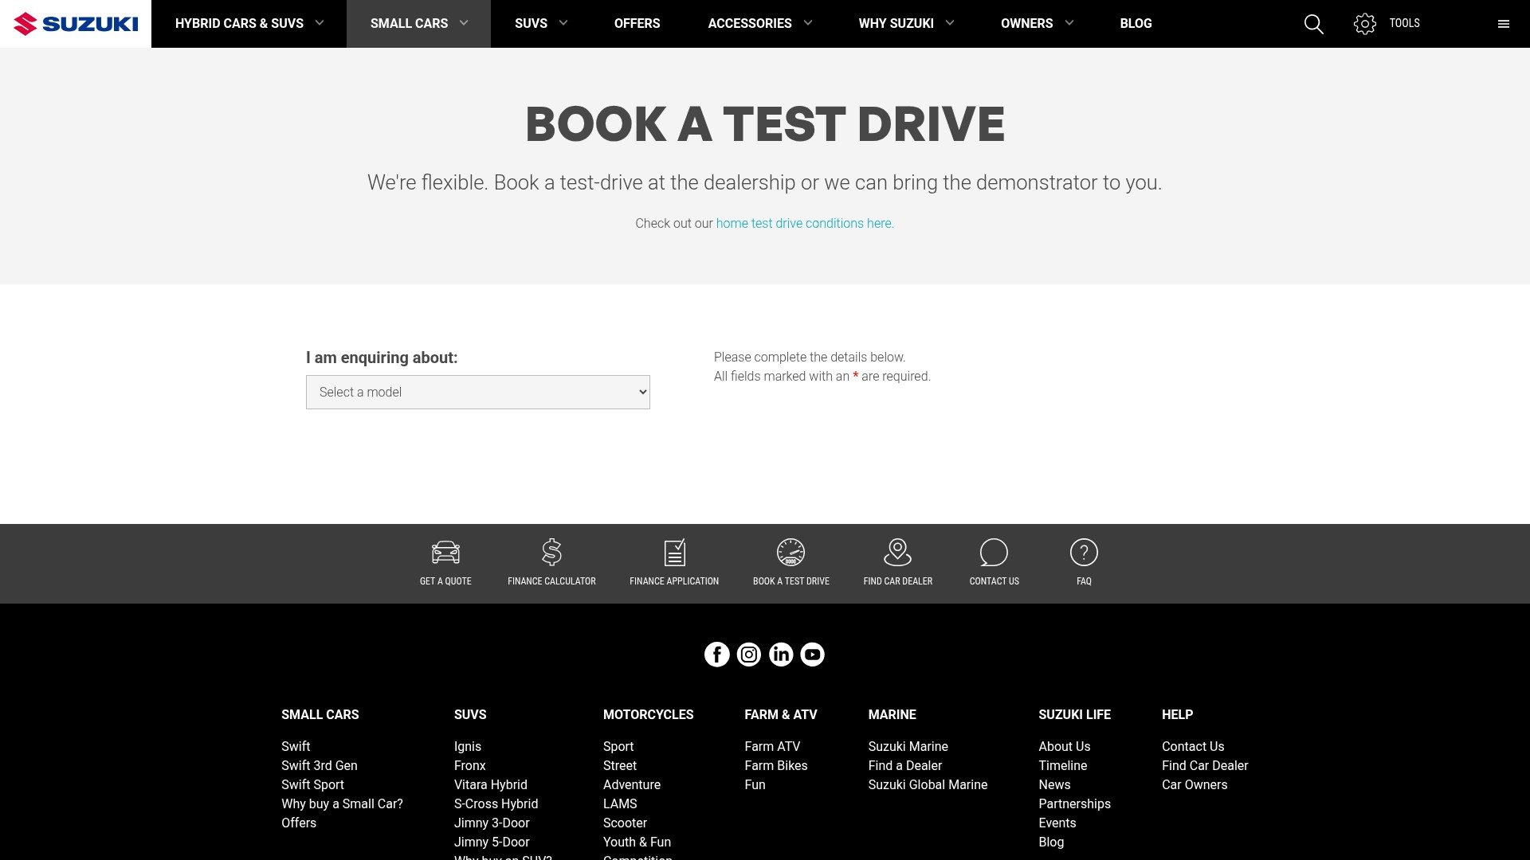1530x860 pixels.
Task: Click the Get a Quote car icon
Action: 445,552
